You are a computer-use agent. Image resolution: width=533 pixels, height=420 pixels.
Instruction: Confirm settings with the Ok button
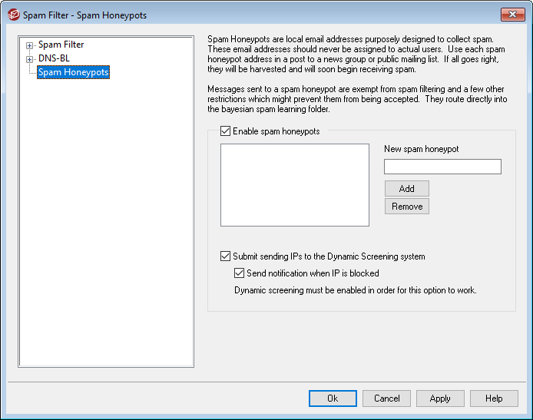(333, 399)
